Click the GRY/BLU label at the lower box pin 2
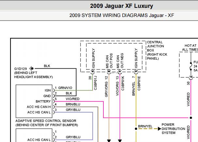The width and height of the screenshot is (198, 142). tap(73, 137)
